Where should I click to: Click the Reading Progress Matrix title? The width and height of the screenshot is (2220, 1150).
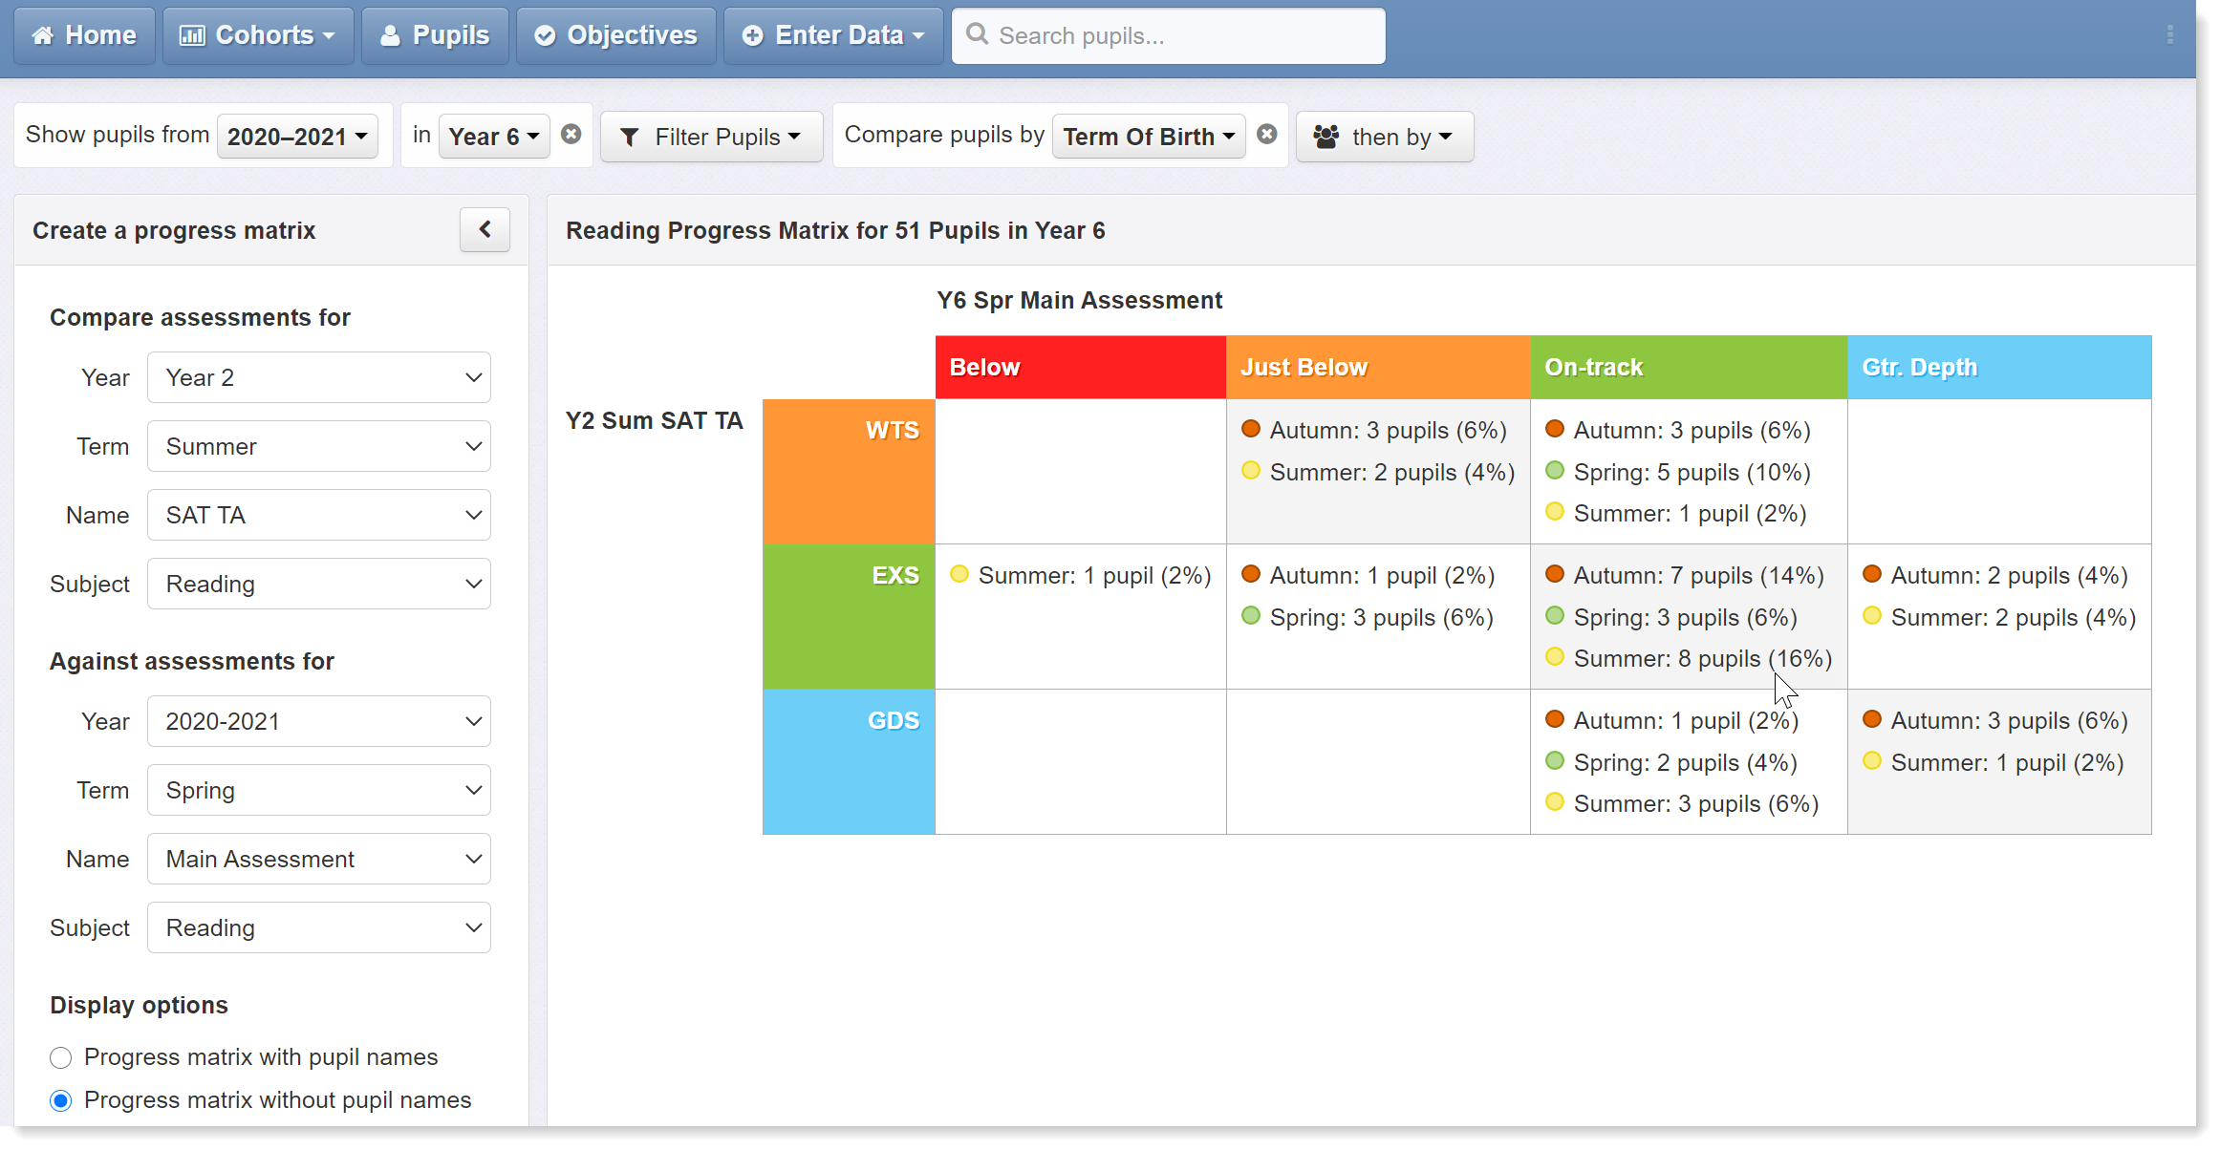click(835, 230)
